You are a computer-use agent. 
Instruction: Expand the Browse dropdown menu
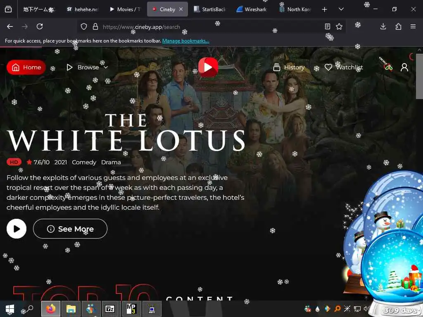[x=87, y=67]
